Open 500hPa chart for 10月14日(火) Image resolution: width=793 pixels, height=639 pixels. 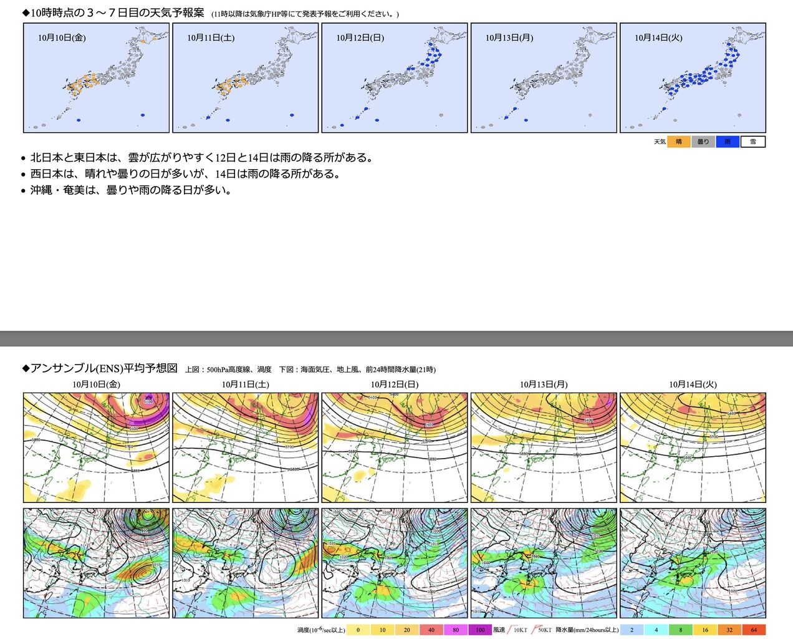tap(693, 447)
